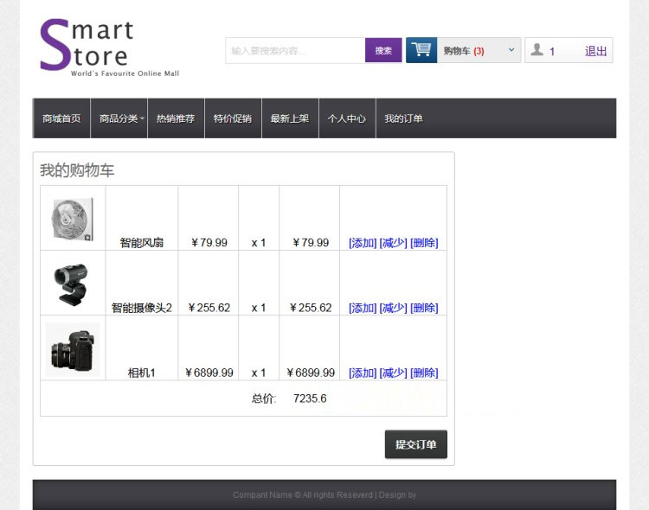Click 删除 for 相机1

(424, 373)
